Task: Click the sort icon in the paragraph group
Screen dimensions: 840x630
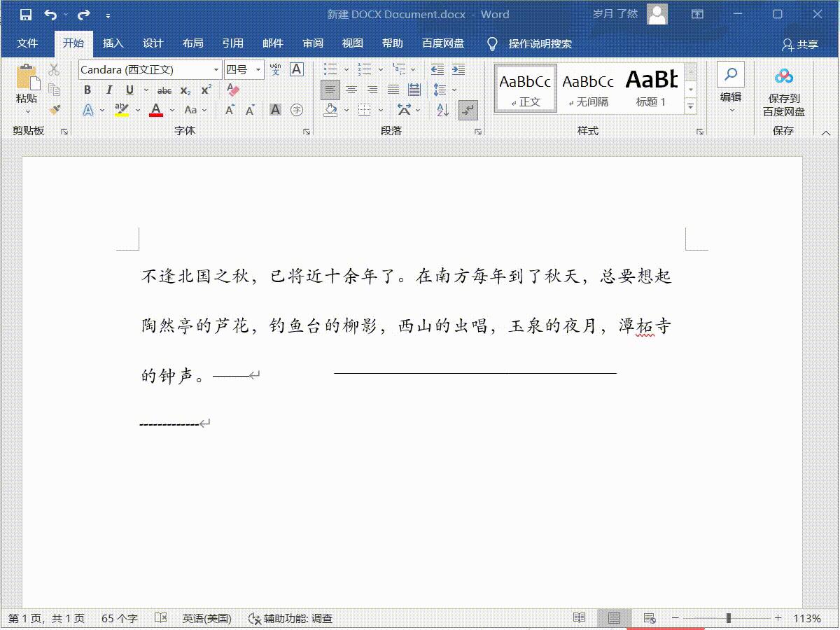Action: [x=442, y=110]
